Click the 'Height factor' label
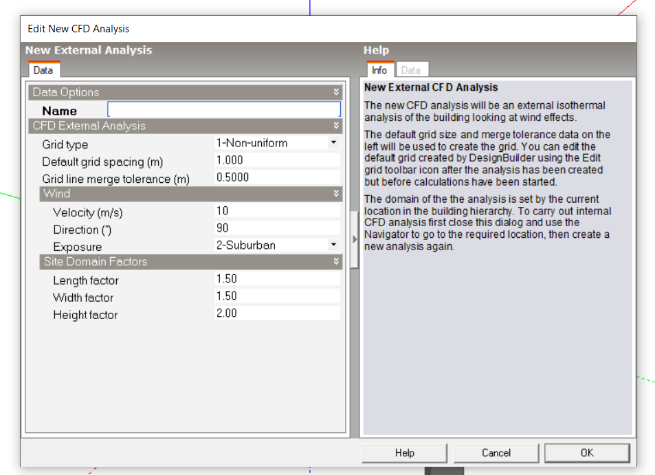 [x=85, y=315]
